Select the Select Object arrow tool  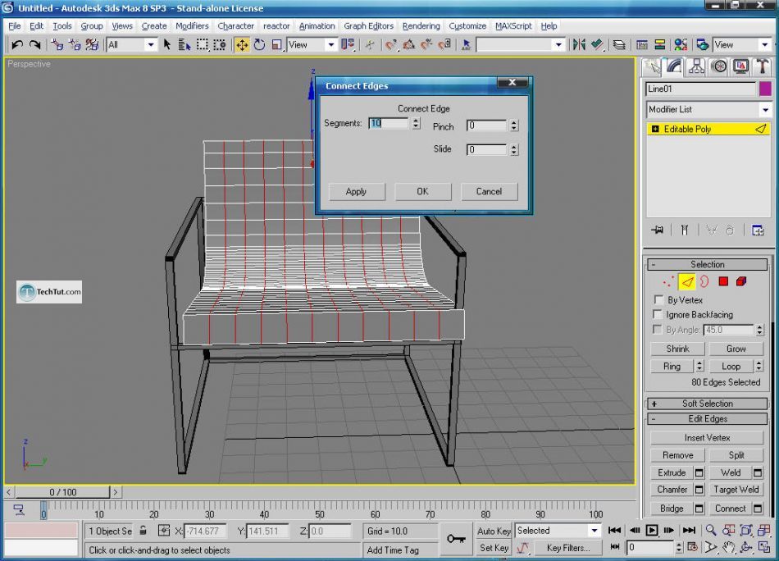point(167,45)
